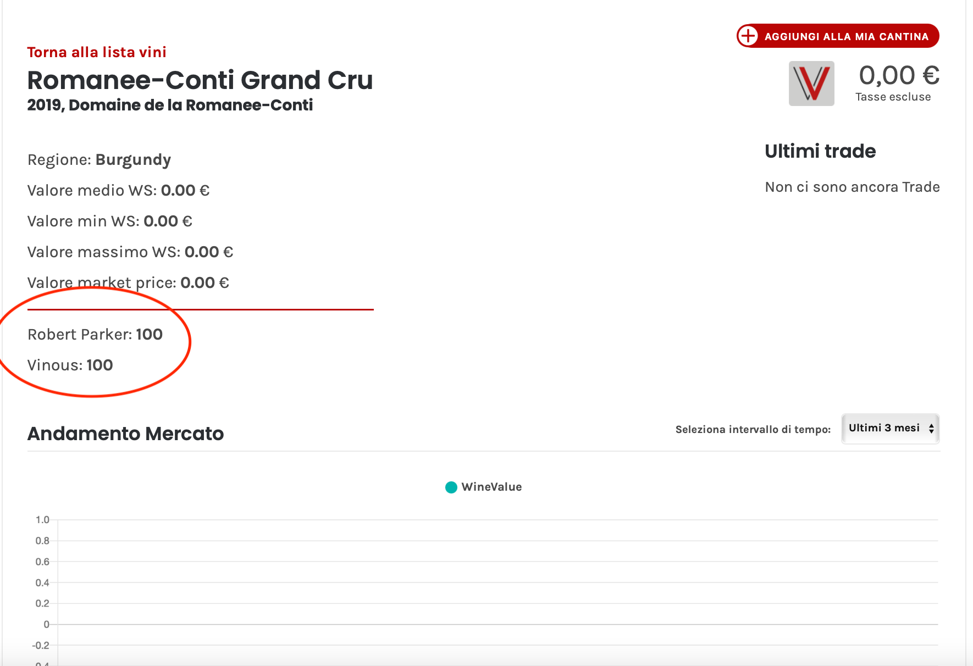This screenshot has height=666, width=973.
Task: Click the Valore medio WS value
Action: click(185, 191)
